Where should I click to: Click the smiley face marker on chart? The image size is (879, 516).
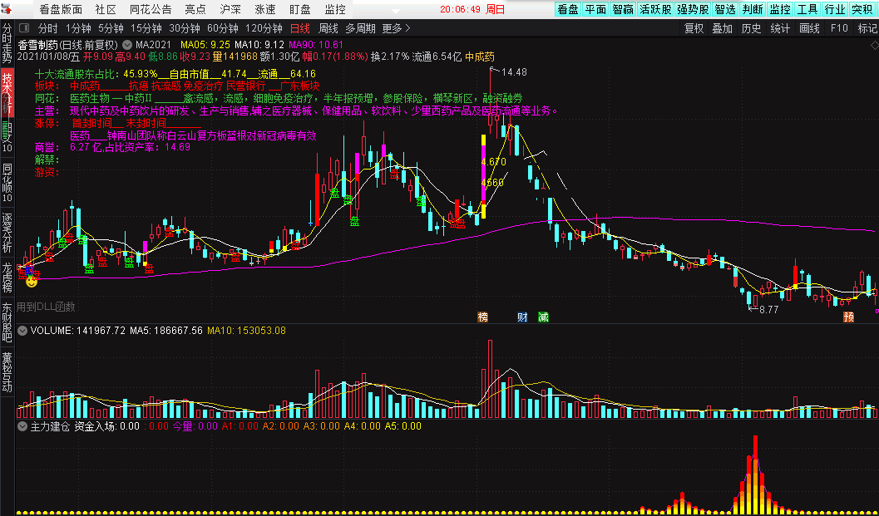tap(32, 282)
